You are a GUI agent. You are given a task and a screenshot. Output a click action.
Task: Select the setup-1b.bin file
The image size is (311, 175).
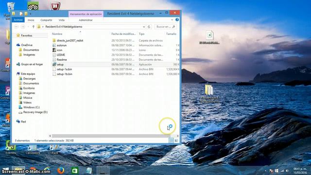tap(65, 74)
